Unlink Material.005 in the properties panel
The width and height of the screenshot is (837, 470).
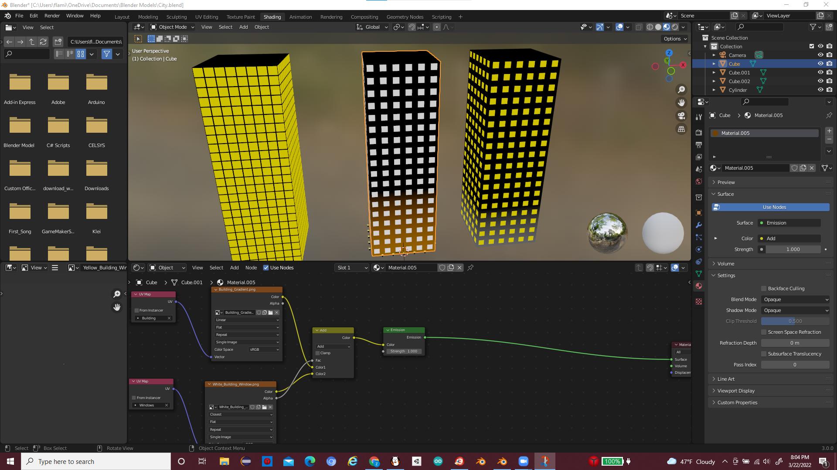point(812,168)
